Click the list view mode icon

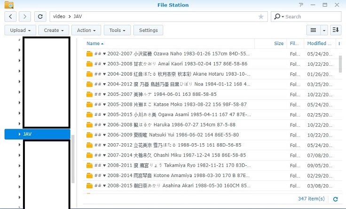[x=313, y=30]
